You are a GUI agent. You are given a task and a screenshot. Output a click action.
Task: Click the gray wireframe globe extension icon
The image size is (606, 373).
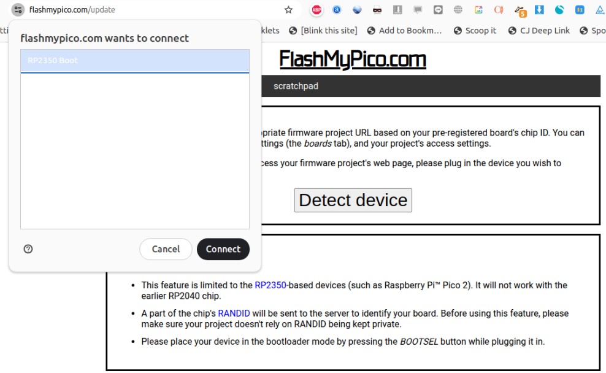pyautogui.click(x=458, y=10)
